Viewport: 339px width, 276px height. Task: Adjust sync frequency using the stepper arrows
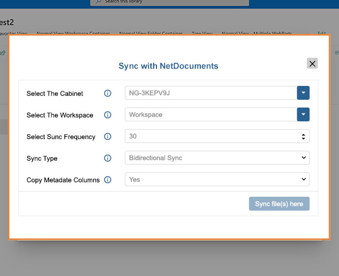click(x=303, y=136)
